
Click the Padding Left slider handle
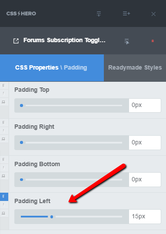coord(52,217)
